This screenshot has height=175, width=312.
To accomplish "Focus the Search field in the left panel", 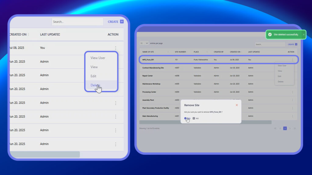I will pyautogui.click(x=78, y=22).
